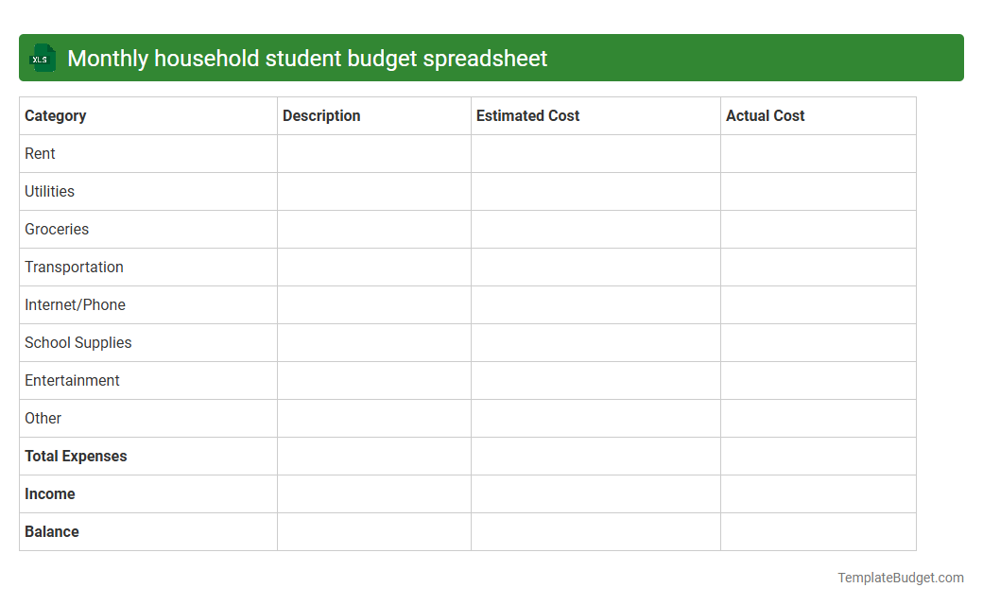Select the Category column header

(x=56, y=115)
